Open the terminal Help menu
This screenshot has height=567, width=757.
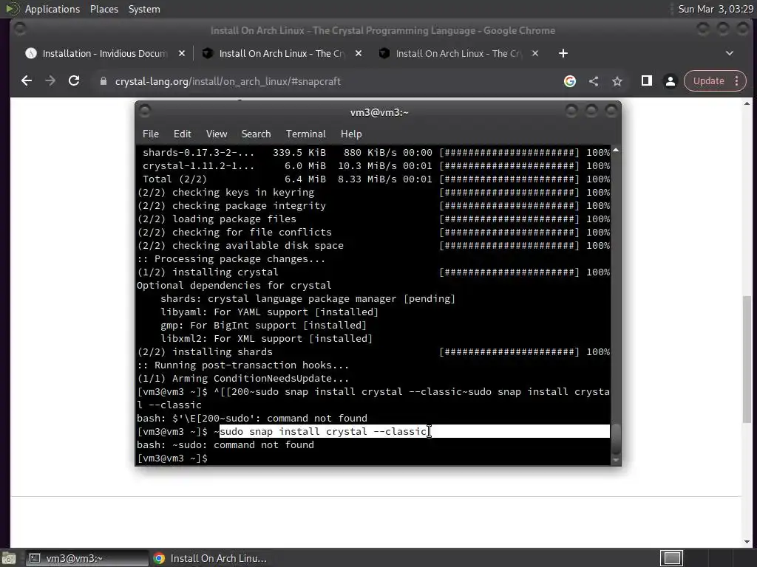pos(351,134)
